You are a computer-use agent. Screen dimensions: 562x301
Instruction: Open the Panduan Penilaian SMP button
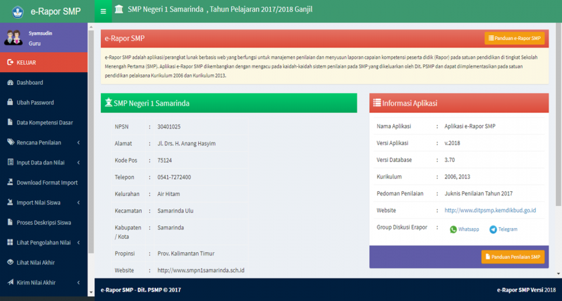pyautogui.click(x=512, y=257)
